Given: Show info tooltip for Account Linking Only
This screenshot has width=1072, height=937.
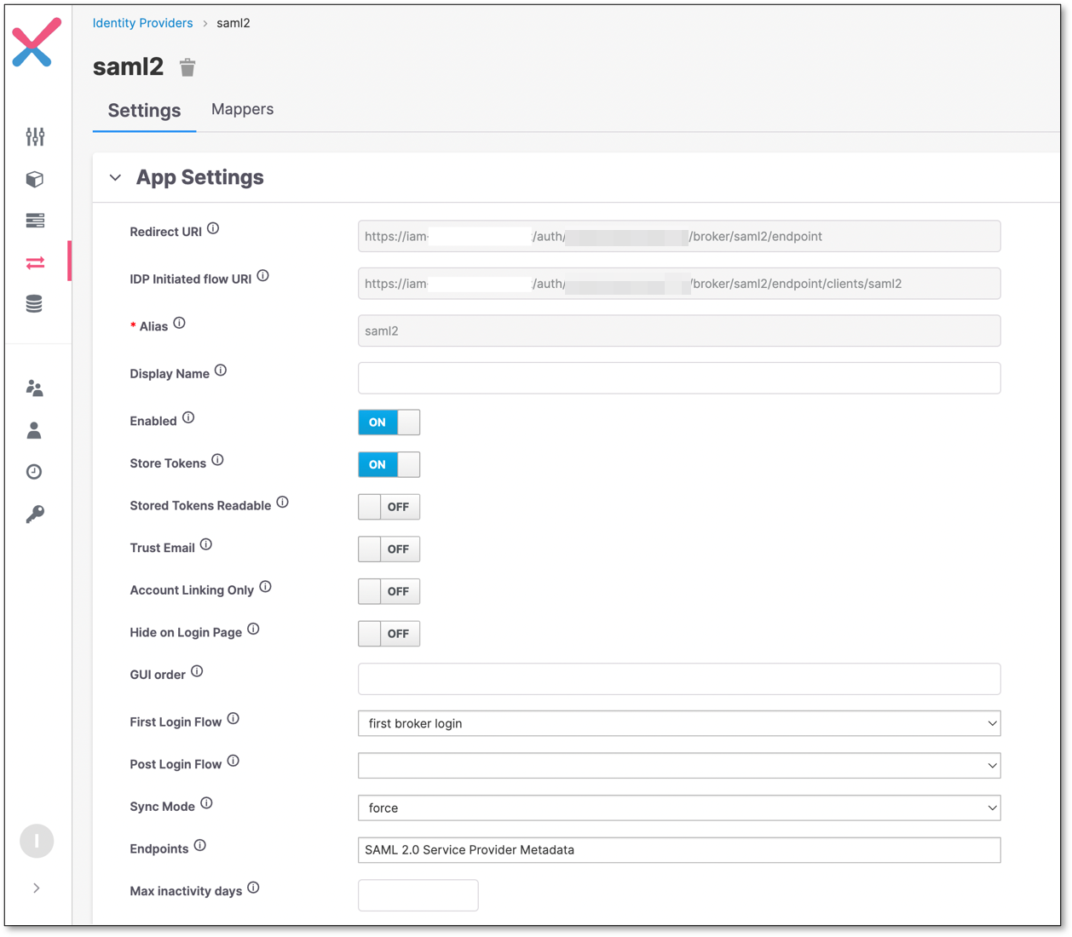Looking at the screenshot, I should click(x=265, y=587).
